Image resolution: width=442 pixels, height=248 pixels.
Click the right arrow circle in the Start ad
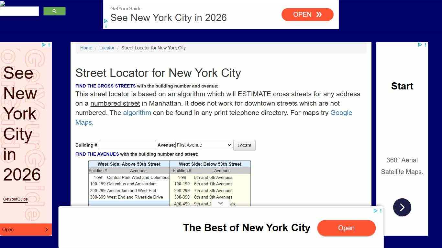tap(402, 207)
